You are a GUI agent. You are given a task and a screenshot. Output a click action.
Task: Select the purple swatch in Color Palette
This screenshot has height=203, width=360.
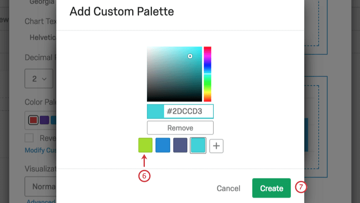click(x=44, y=120)
